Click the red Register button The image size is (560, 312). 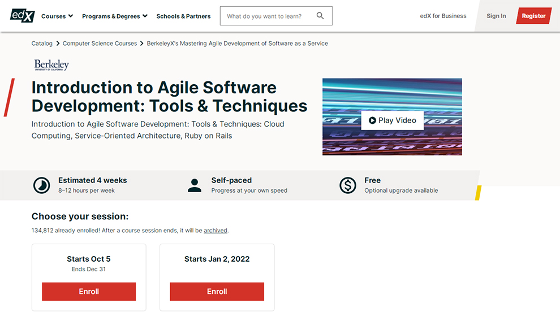533,16
